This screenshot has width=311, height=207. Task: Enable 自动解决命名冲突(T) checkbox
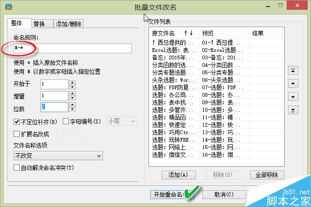[17, 168]
